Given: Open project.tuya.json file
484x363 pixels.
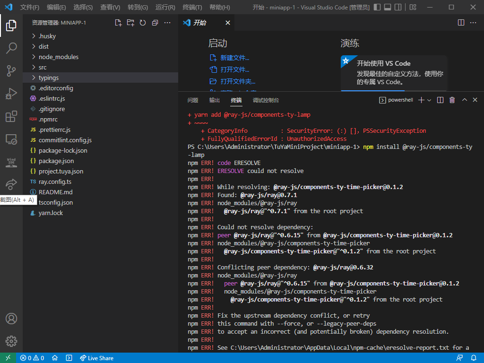Looking at the screenshot, I should [100, 171].
